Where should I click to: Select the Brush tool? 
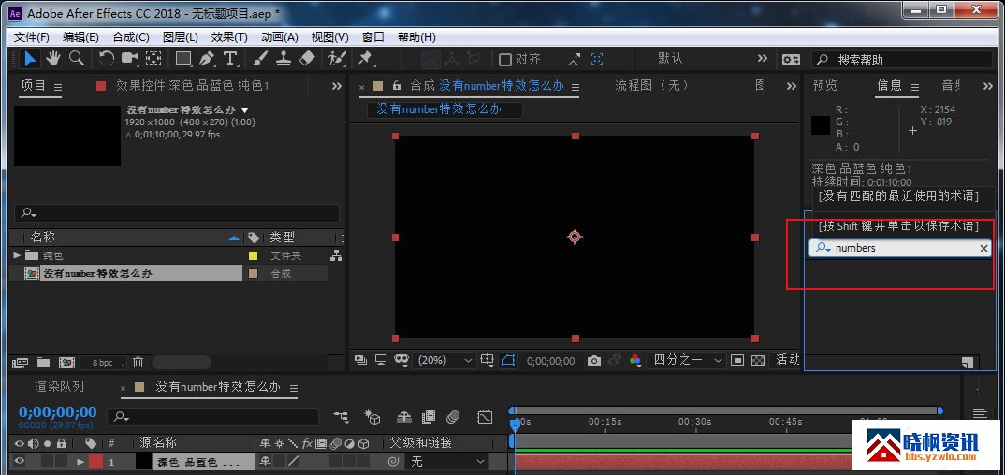pyautogui.click(x=260, y=59)
